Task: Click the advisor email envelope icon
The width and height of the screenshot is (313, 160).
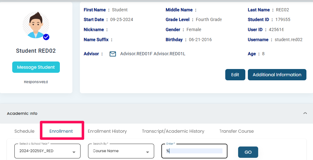Action: tap(113, 54)
